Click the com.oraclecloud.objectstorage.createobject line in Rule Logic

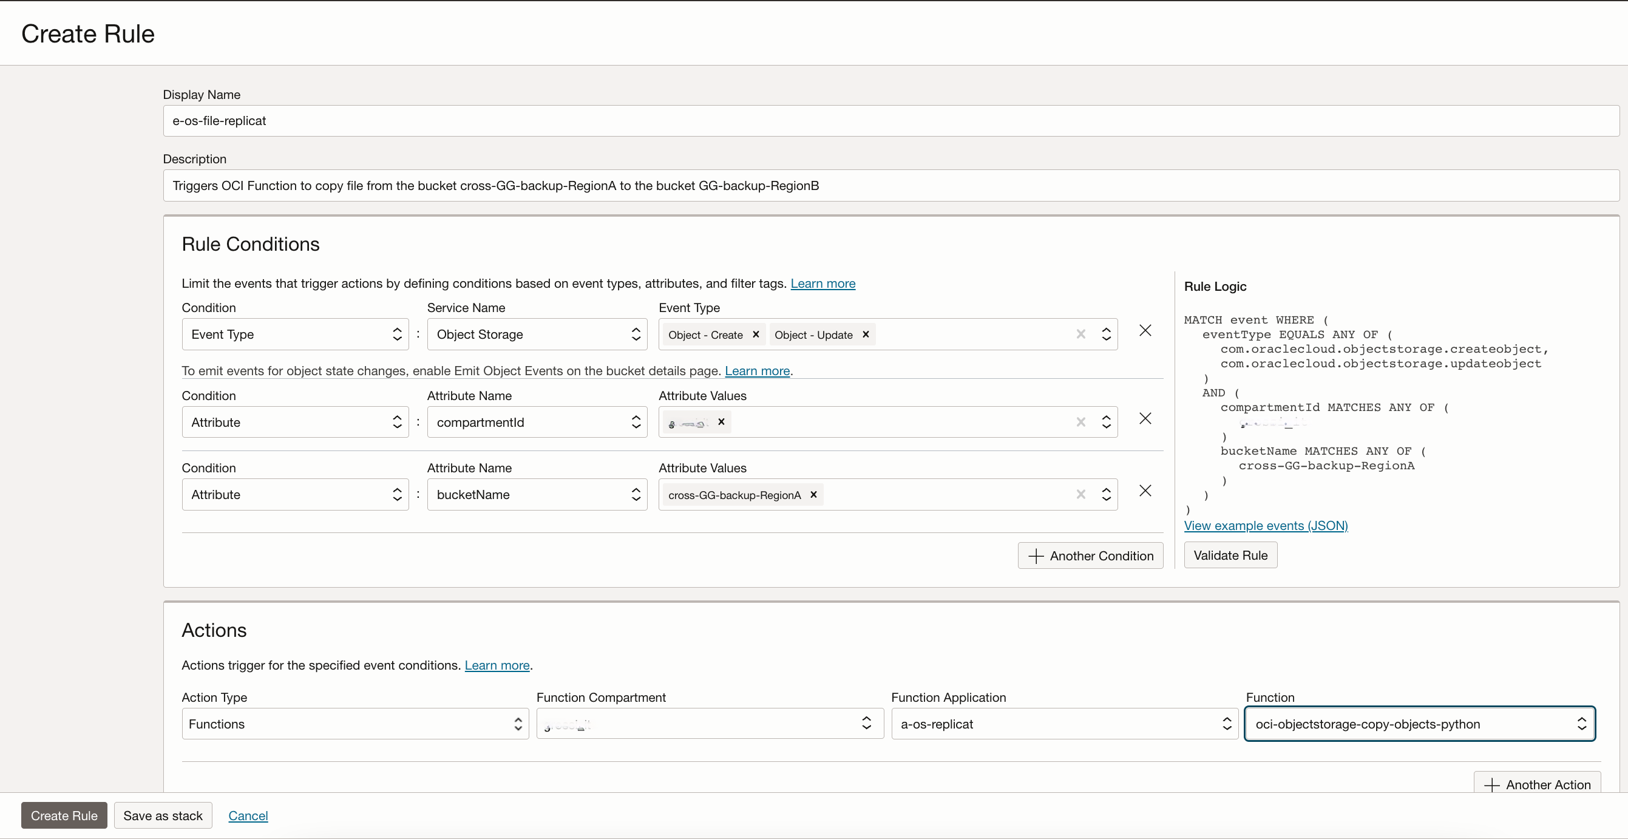[x=1383, y=349]
